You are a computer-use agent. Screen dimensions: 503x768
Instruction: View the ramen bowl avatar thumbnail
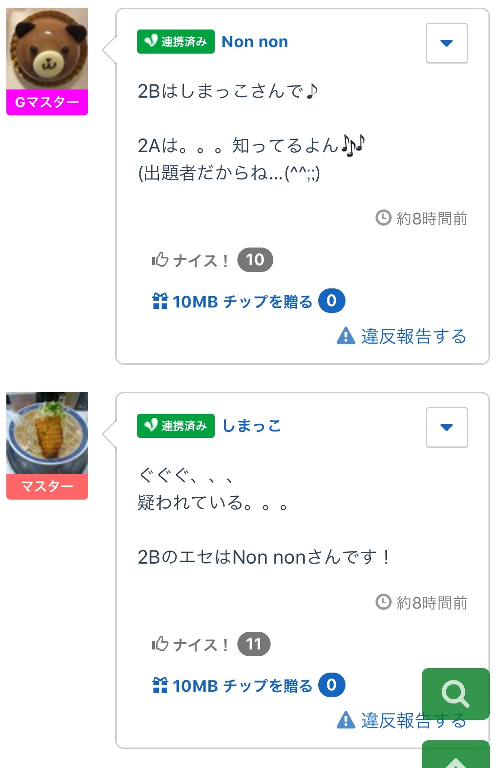pyautogui.click(x=47, y=433)
